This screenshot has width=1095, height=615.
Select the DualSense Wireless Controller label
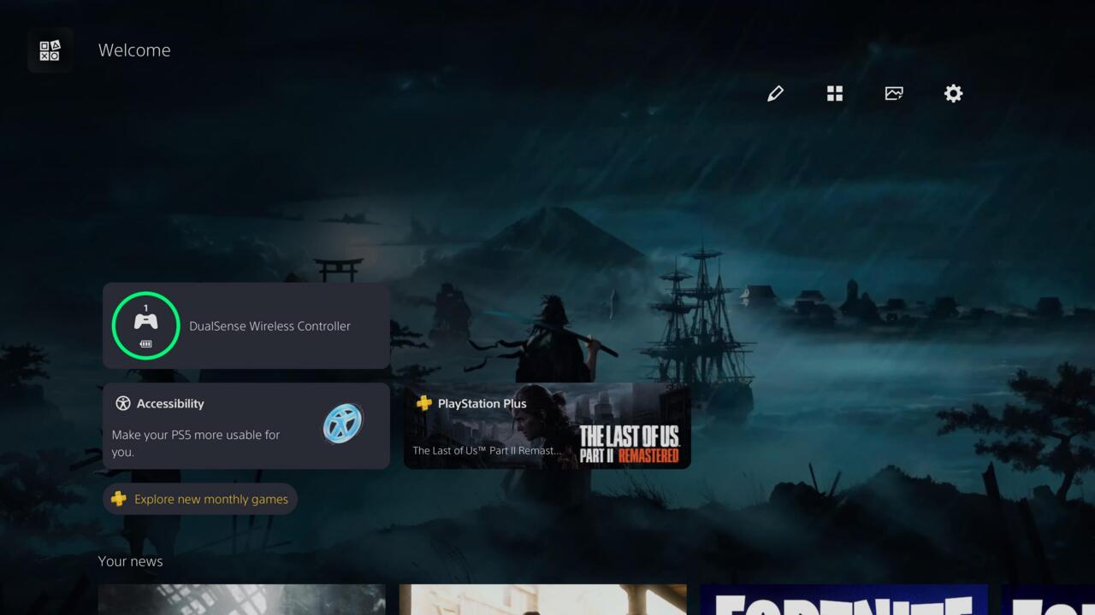click(x=269, y=326)
